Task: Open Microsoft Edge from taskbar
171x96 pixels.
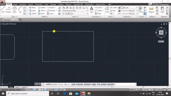Action: click(64, 94)
